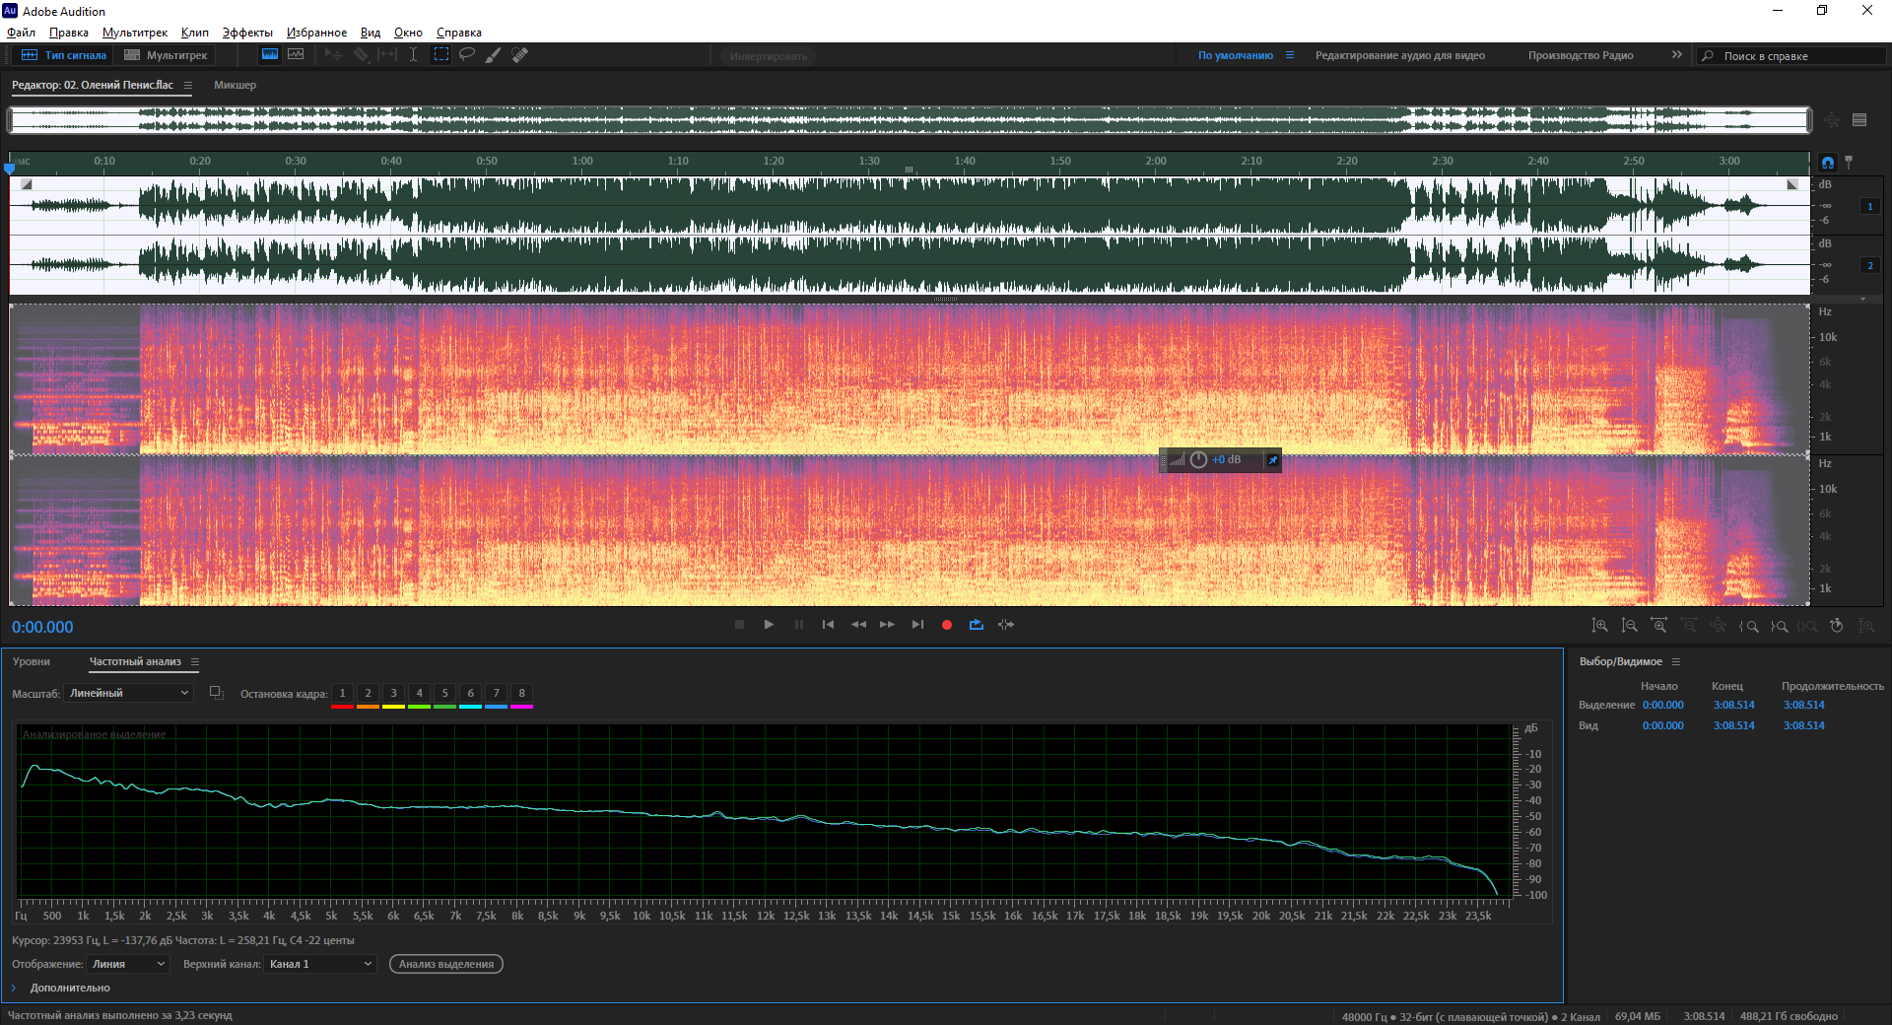Open the Верхний канал dropdown
Viewport: 1892px width, 1025px height.
pos(320,964)
